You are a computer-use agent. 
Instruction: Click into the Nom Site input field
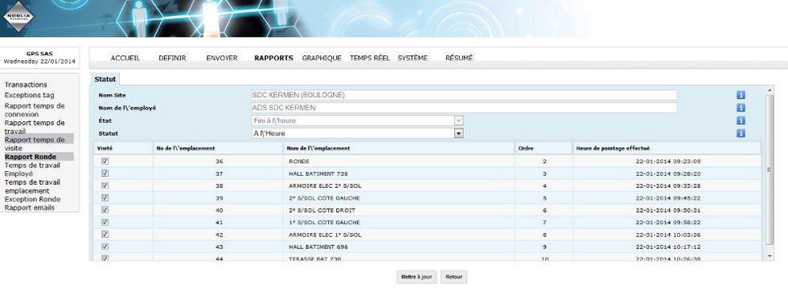(463, 96)
